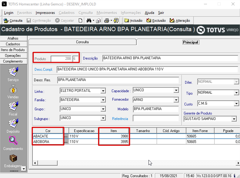Click the Alteração toolbar button
This screenshot has height=178, width=240.
coord(180,21)
